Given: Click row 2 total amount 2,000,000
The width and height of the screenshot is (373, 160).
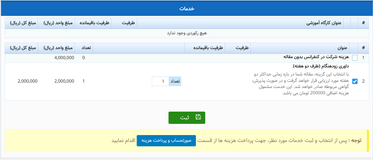Looking at the screenshot, I should coord(28,81).
